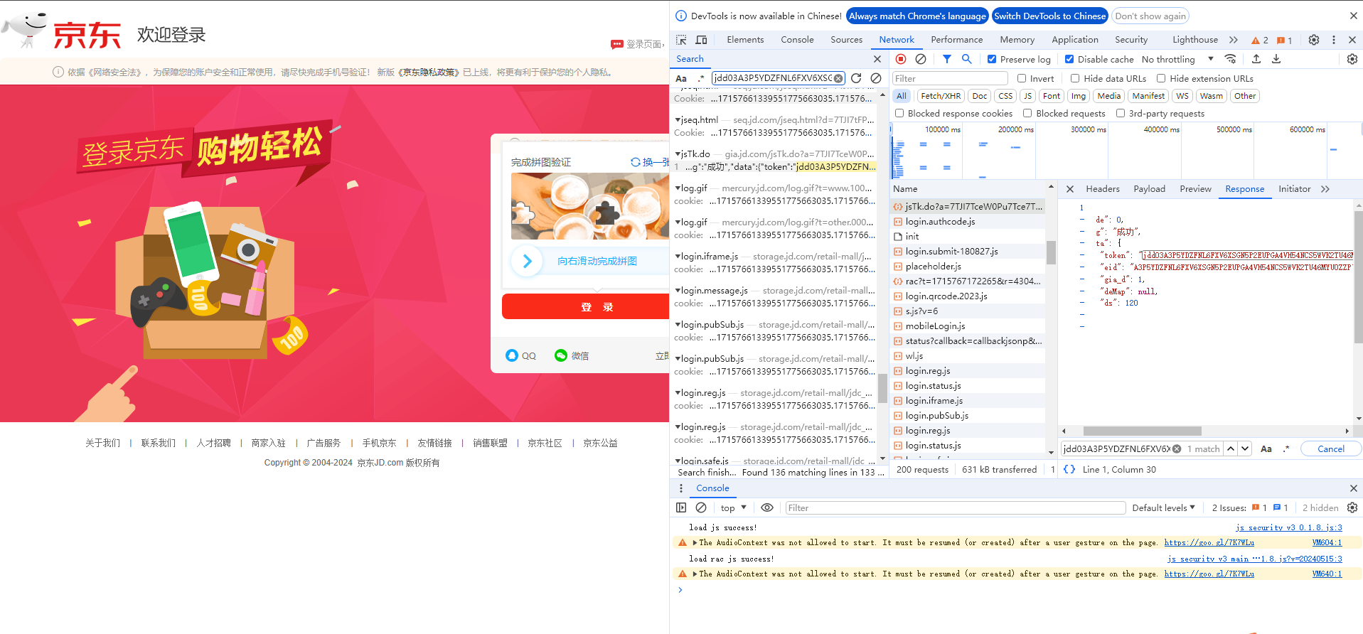Open the No throttling dropdown

point(1177,59)
